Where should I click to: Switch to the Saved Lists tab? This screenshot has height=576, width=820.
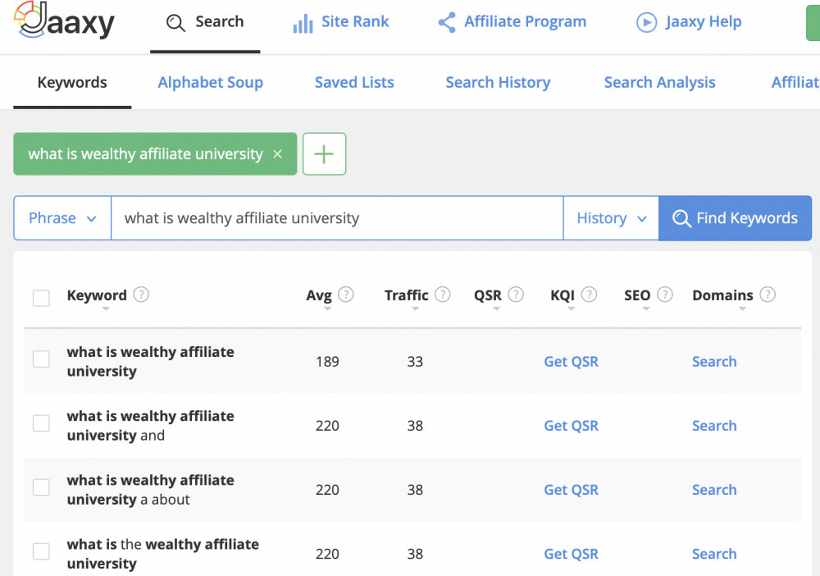(x=354, y=83)
